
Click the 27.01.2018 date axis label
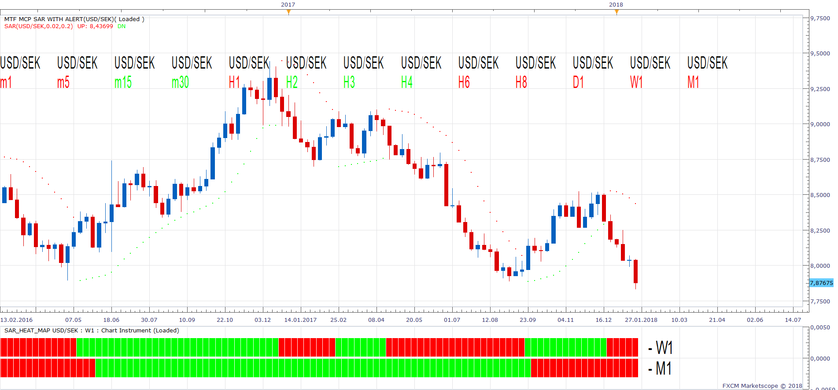coord(641,320)
